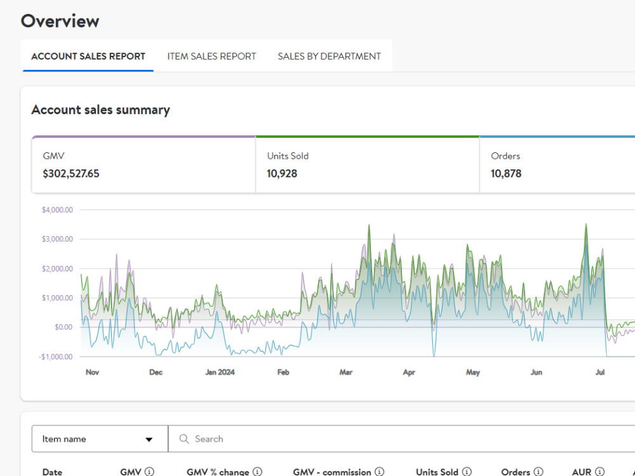
Task: Select the Account Sales Report tab
Action: click(x=88, y=56)
